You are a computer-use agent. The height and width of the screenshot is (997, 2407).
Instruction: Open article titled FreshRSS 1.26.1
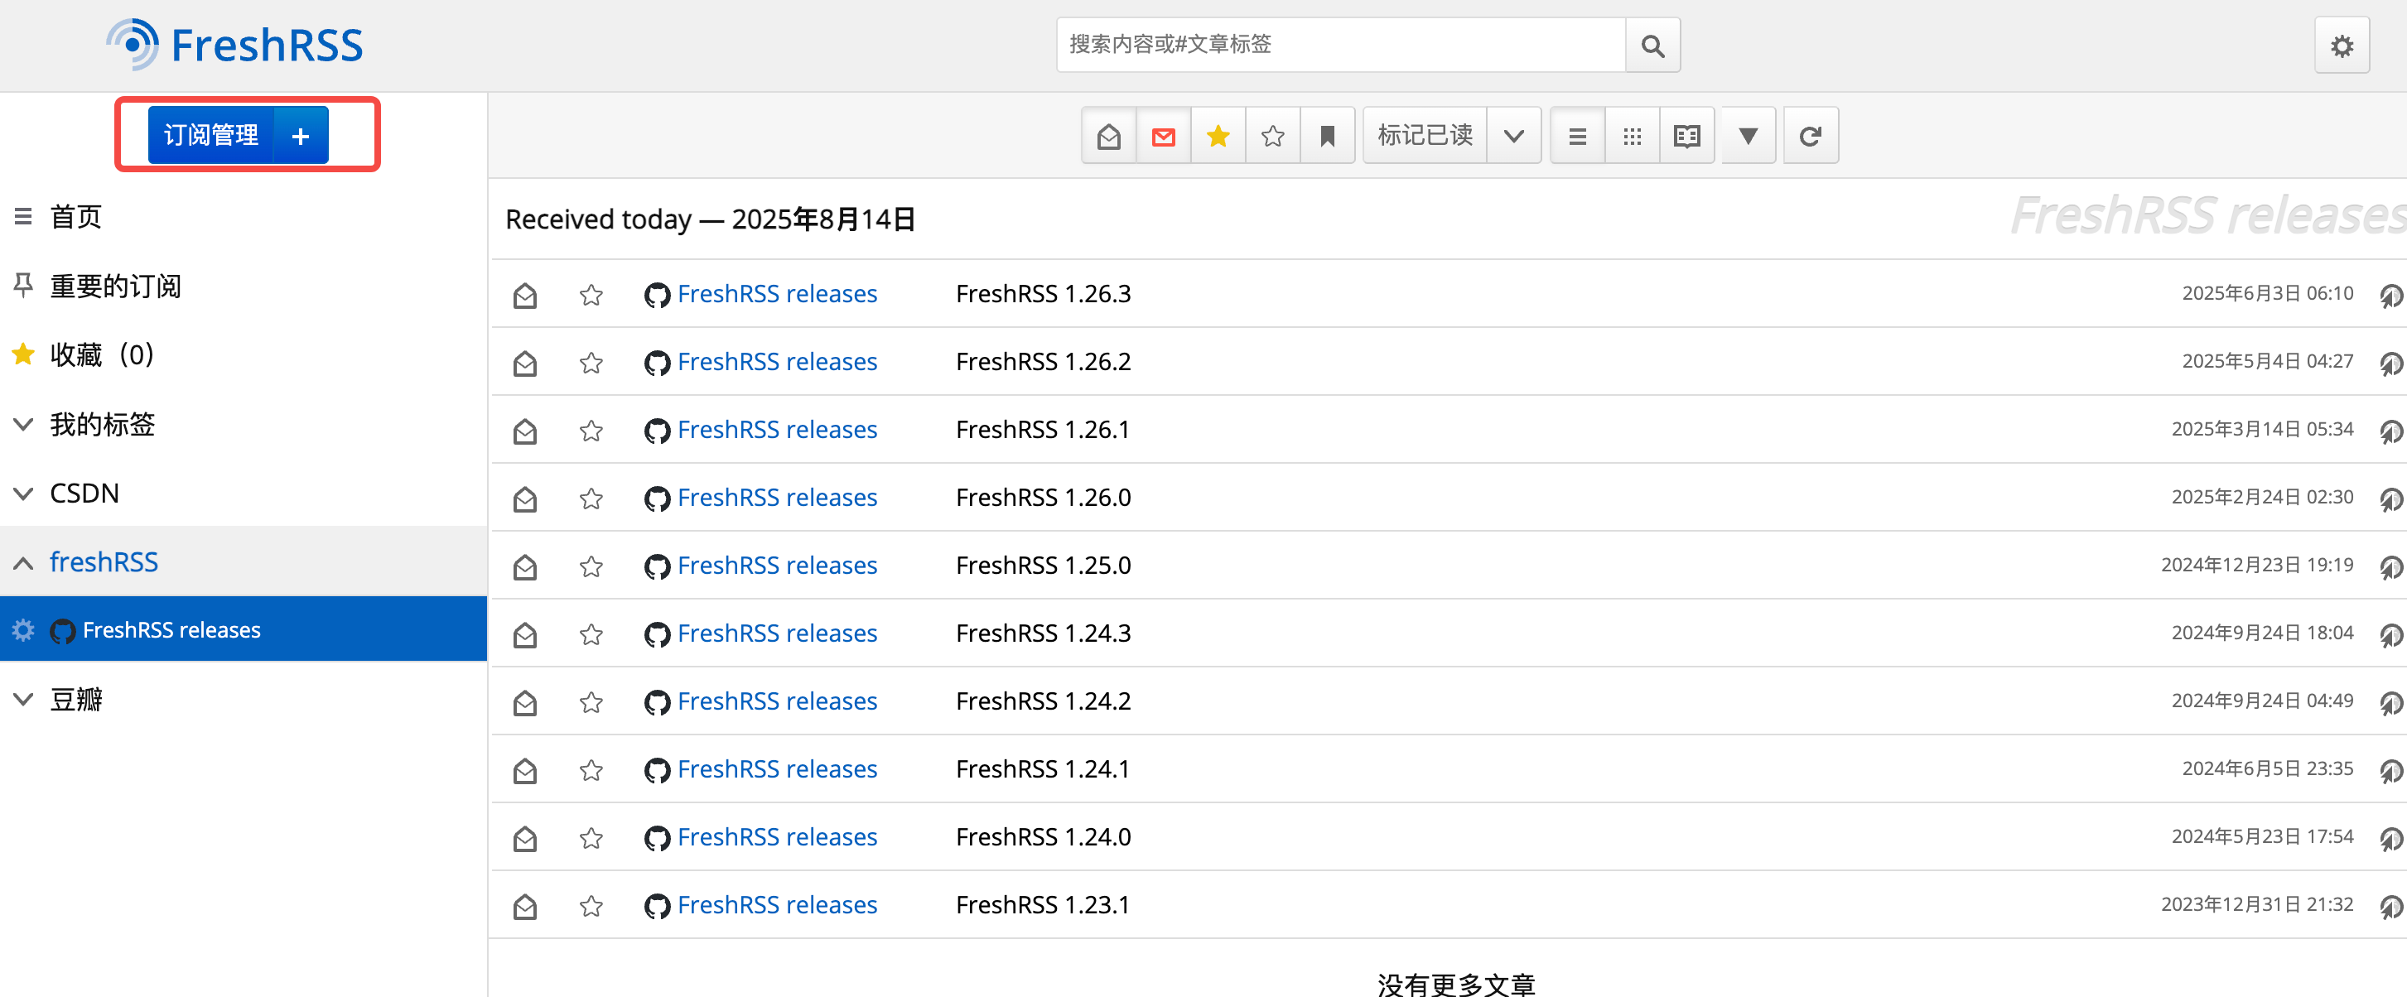point(1043,430)
